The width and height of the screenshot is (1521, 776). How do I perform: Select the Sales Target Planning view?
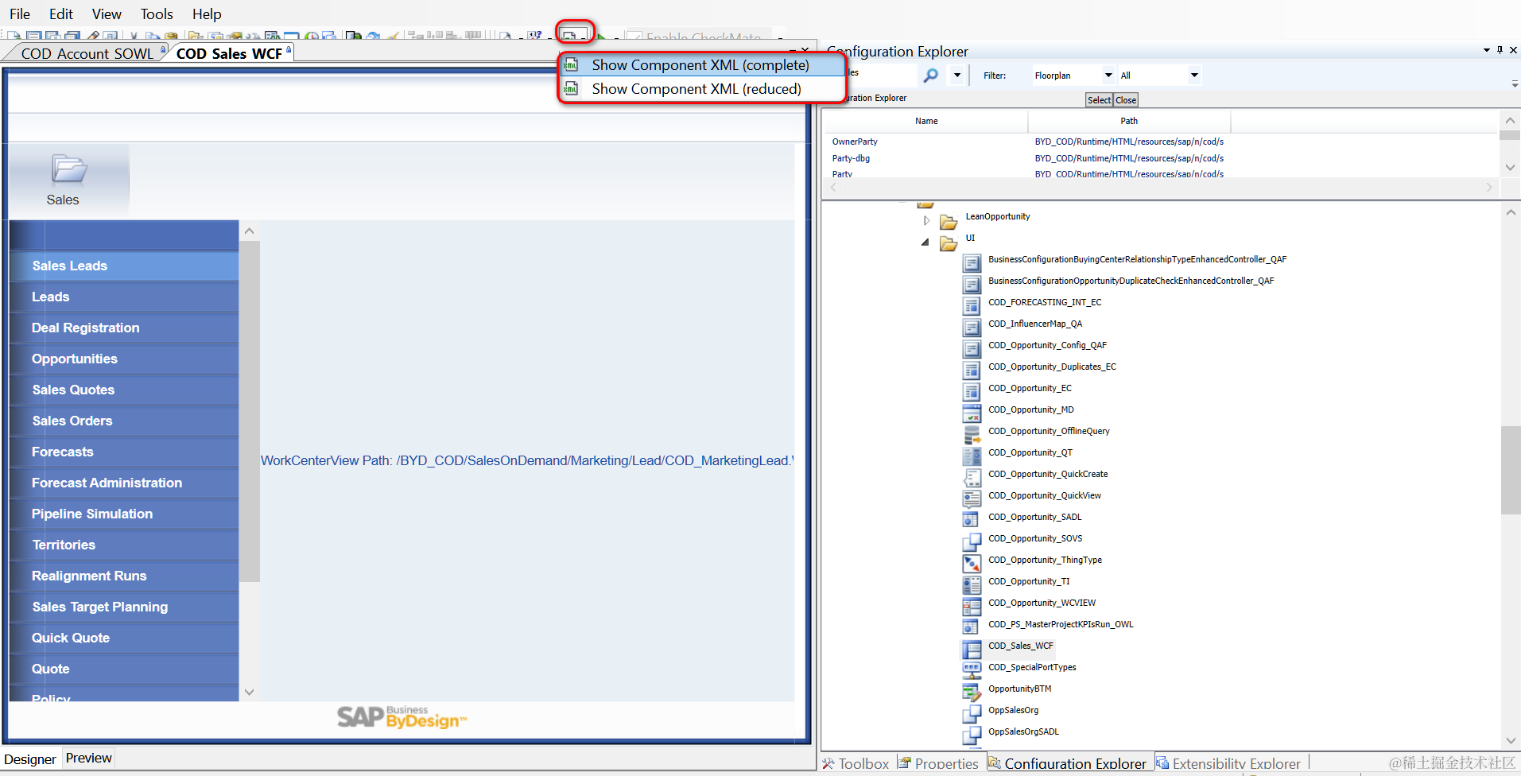tap(124, 607)
